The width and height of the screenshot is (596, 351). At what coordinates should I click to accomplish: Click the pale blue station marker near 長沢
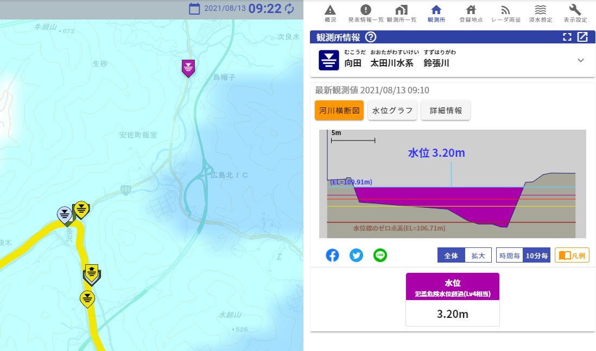[65, 215]
